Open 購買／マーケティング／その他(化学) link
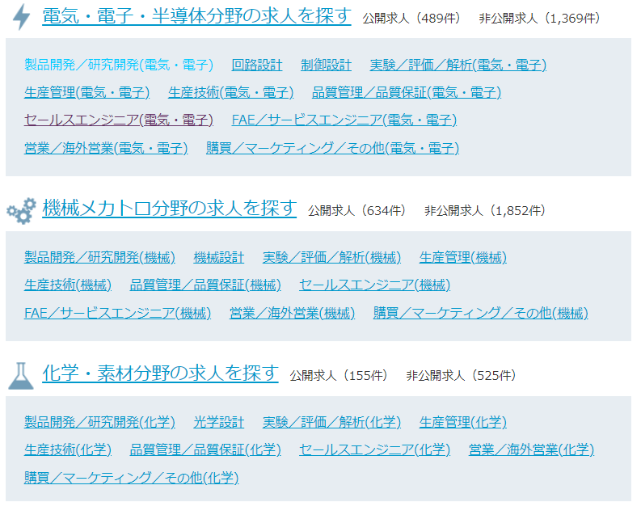The image size is (641, 519). 131,478
